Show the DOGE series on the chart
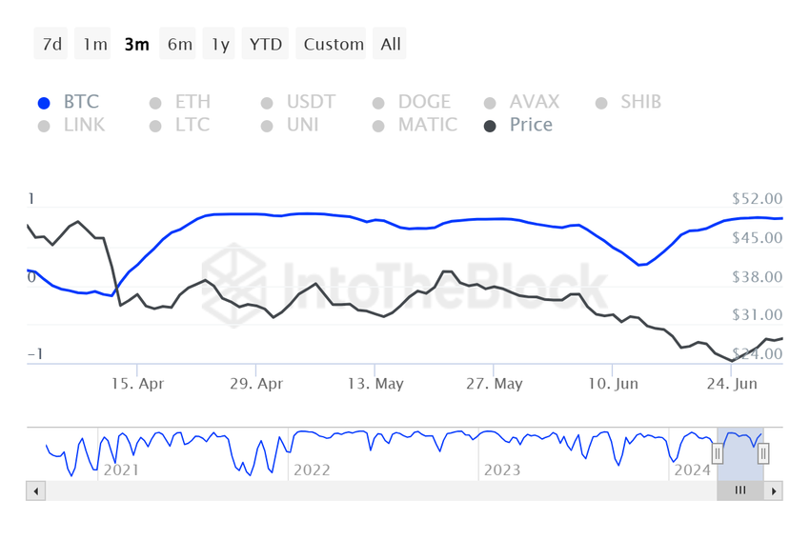 412,102
